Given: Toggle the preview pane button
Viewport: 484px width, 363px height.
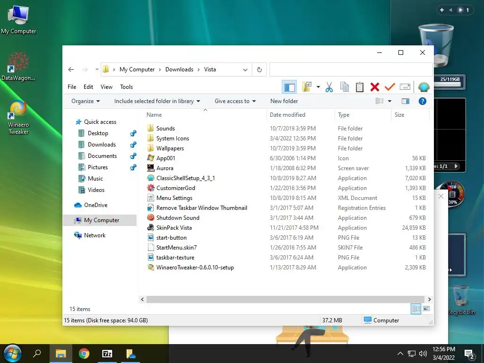Looking at the screenshot, I should (x=405, y=101).
